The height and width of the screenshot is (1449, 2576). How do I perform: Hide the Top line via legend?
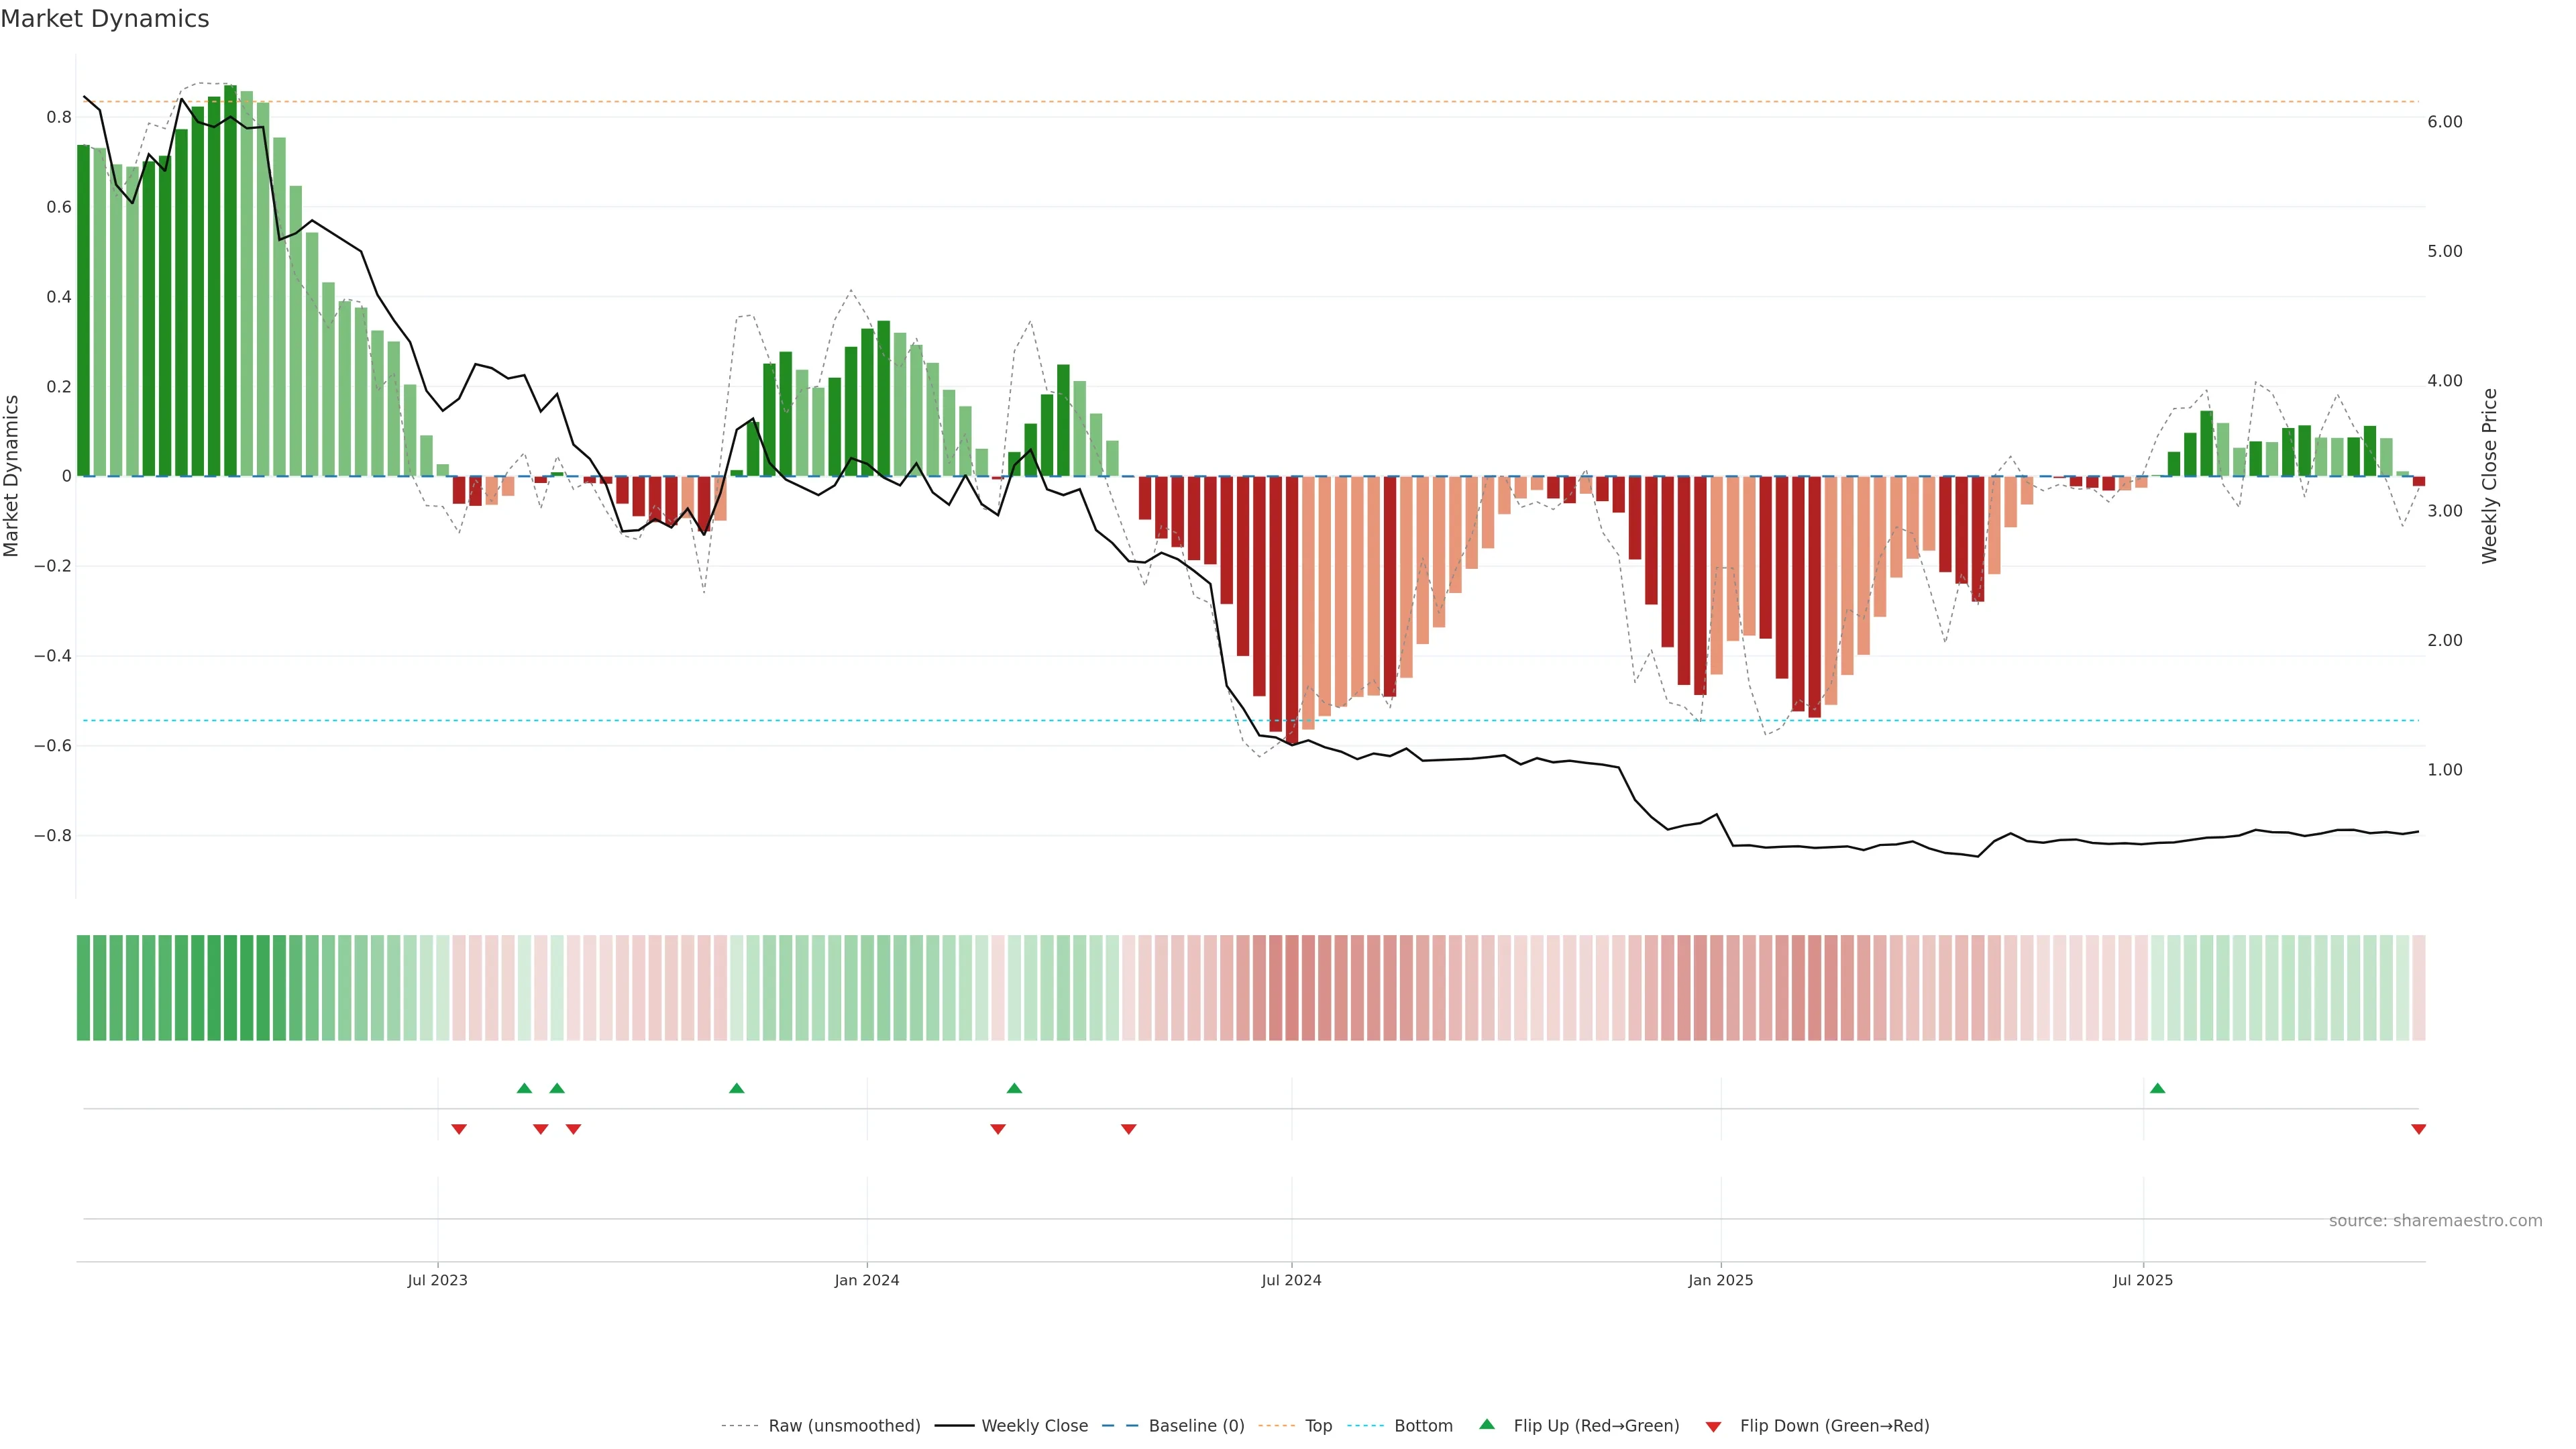[1318, 1426]
